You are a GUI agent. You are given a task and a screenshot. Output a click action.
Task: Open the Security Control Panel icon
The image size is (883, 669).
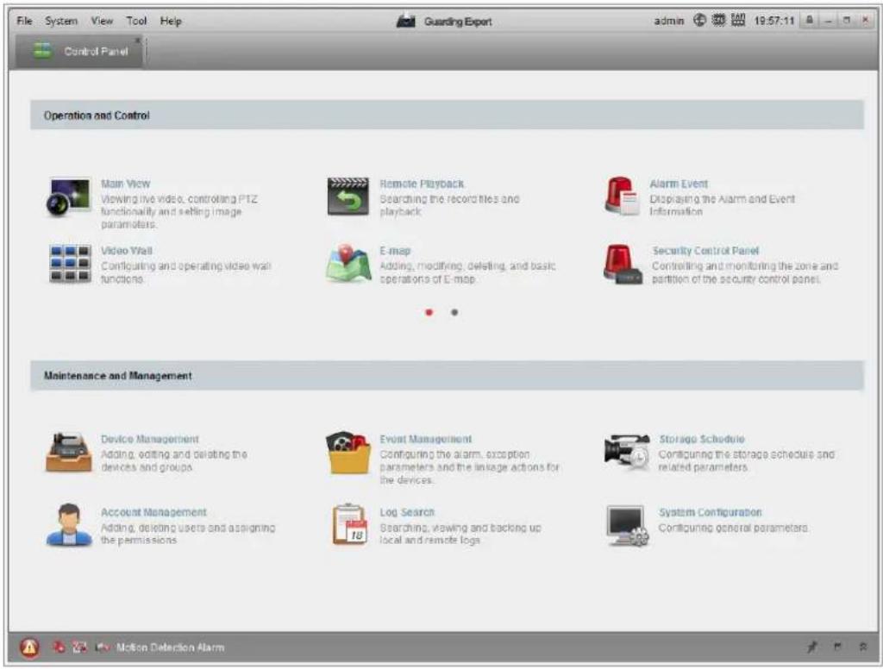click(623, 264)
